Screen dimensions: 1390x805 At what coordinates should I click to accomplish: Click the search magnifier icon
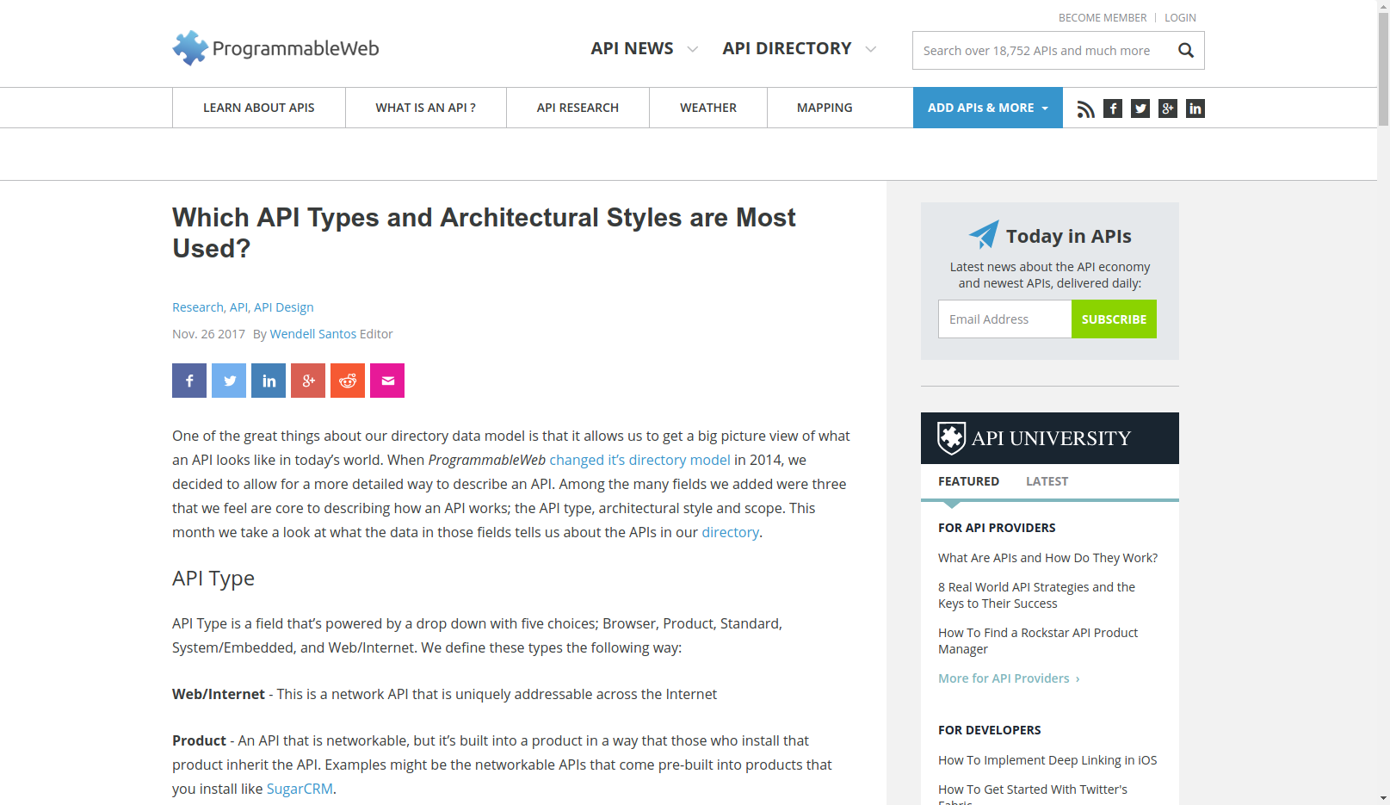[x=1185, y=51]
